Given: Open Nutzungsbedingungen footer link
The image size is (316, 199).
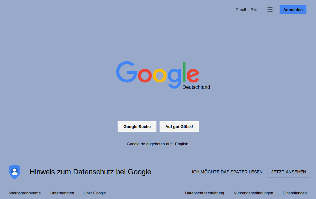Looking at the screenshot, I should point(253,193).
